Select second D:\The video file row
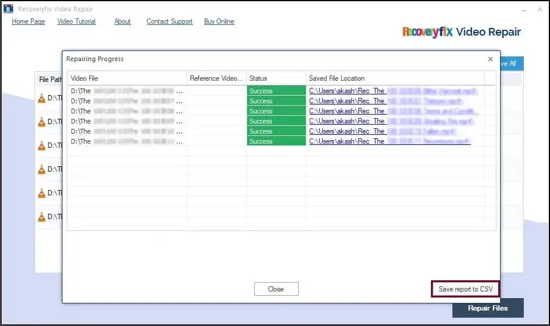Image resolution: width=550 pixels, height=326 pixels. coord(127,101)
